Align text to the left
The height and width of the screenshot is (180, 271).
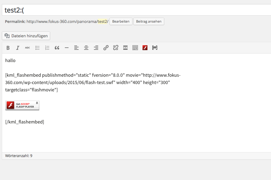click(x=76, y=48)
